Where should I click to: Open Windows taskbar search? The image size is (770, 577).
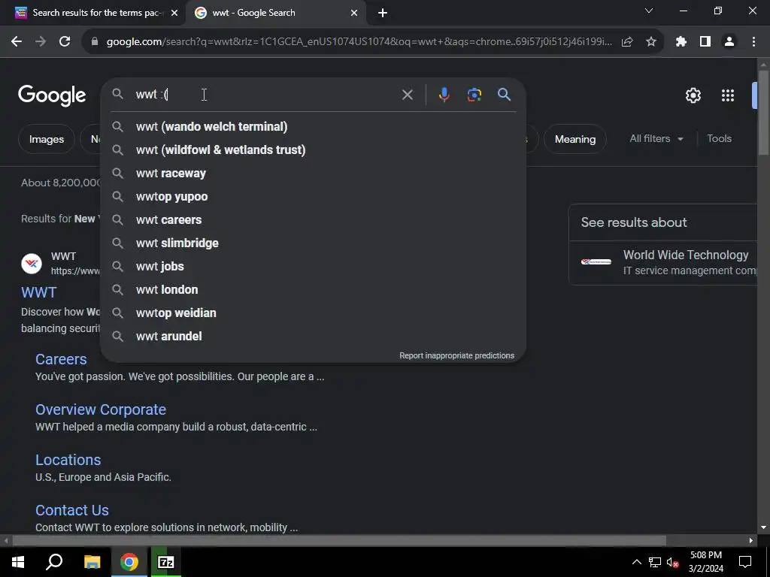click(x=54, y=562)
